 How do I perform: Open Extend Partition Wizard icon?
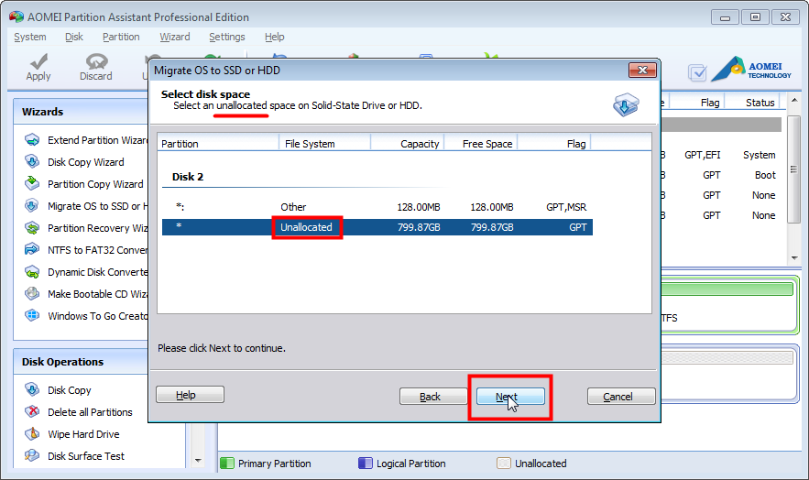(32, 140)
